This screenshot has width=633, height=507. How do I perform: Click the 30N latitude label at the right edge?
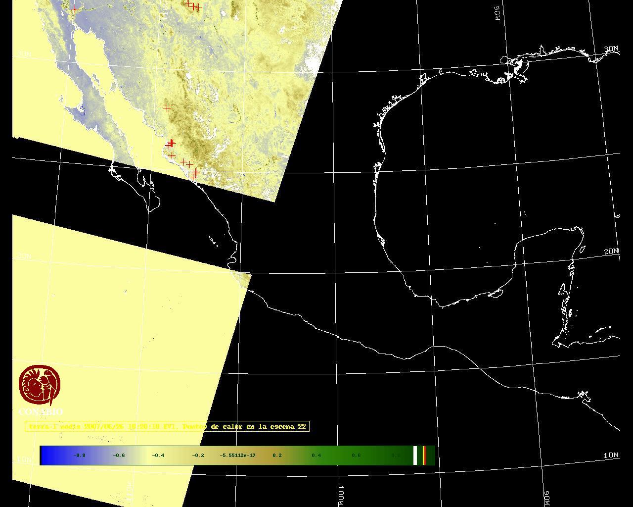(x=611, y=49)
